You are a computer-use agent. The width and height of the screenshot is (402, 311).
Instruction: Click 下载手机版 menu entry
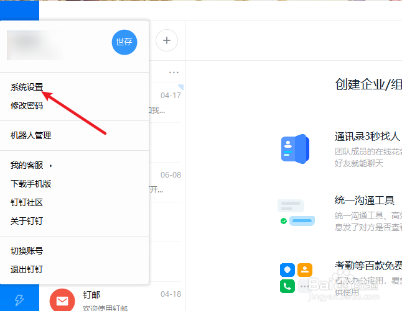tap(30, 184)
